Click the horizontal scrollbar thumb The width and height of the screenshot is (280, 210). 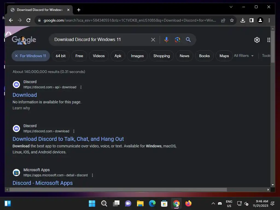click(118, 190)
